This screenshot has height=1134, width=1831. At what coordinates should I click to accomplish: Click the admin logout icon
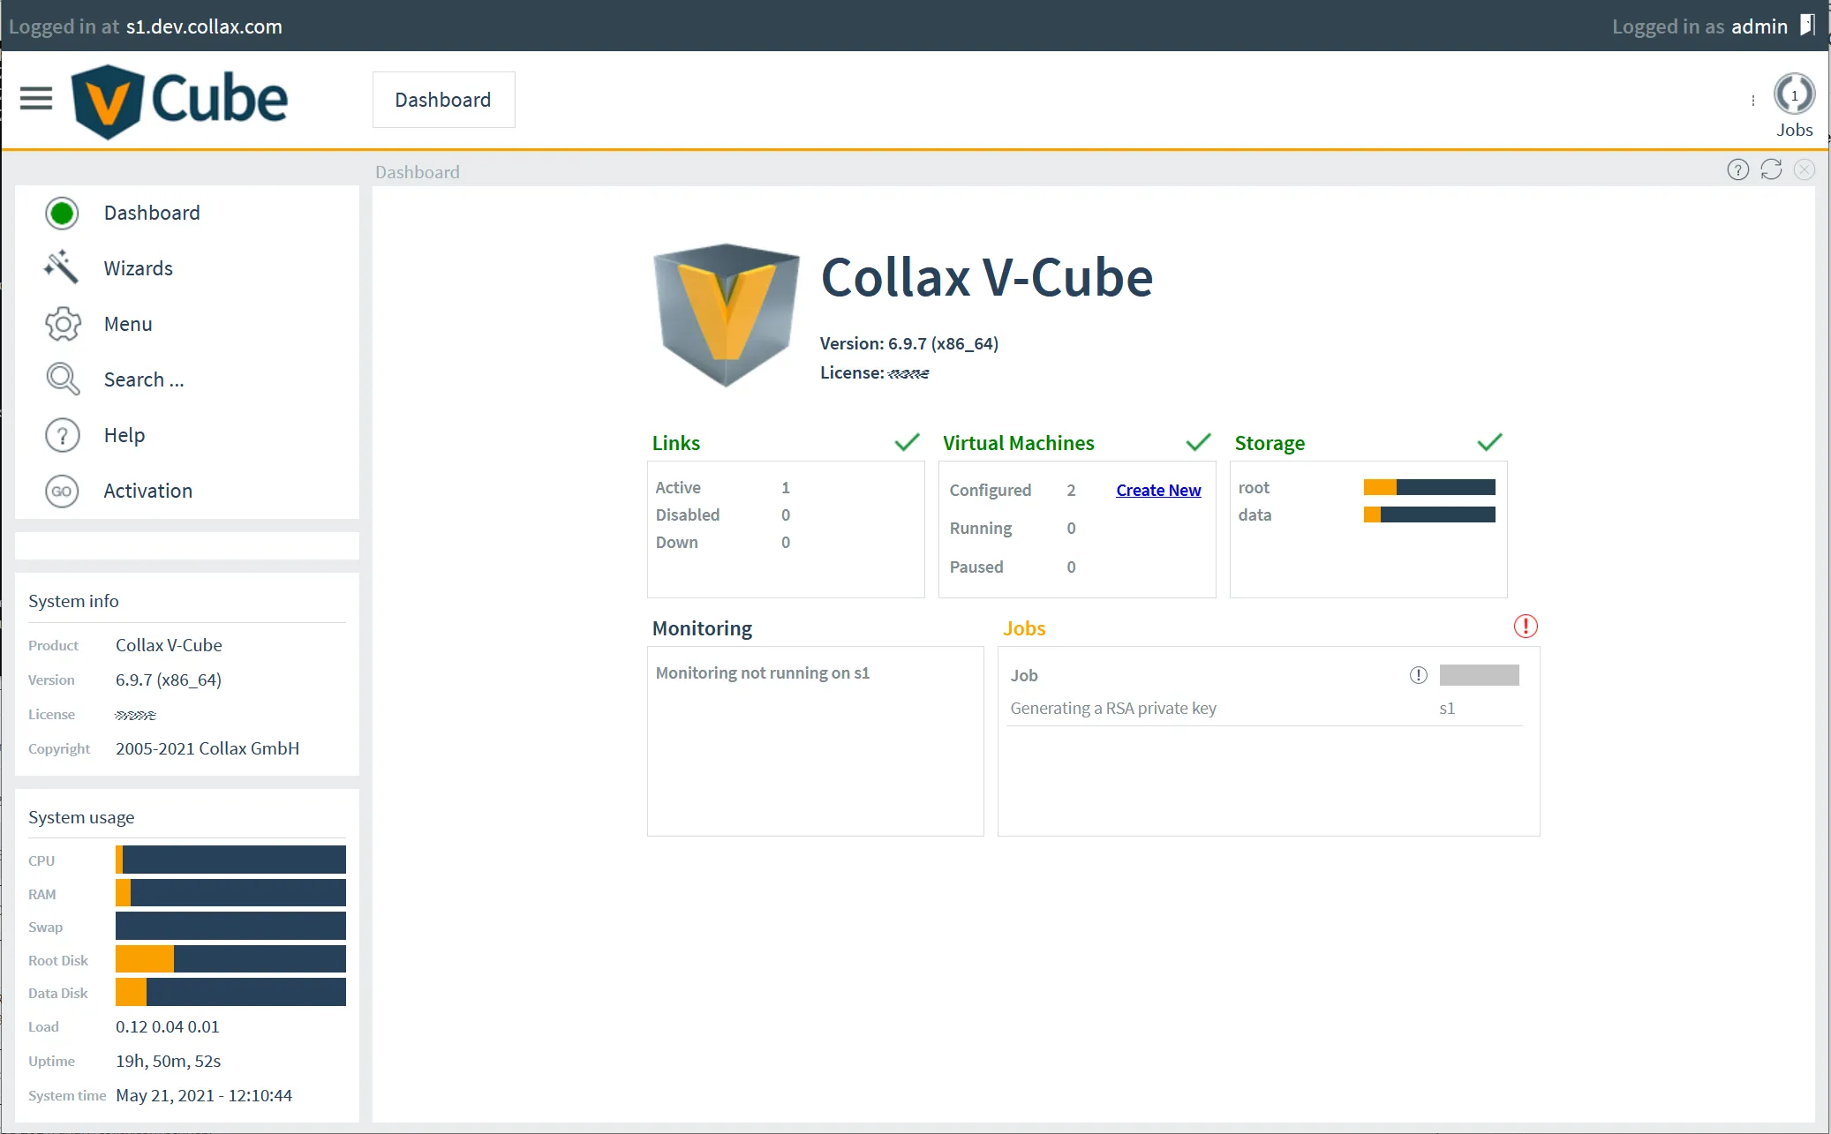click(x=1806, y=26)
